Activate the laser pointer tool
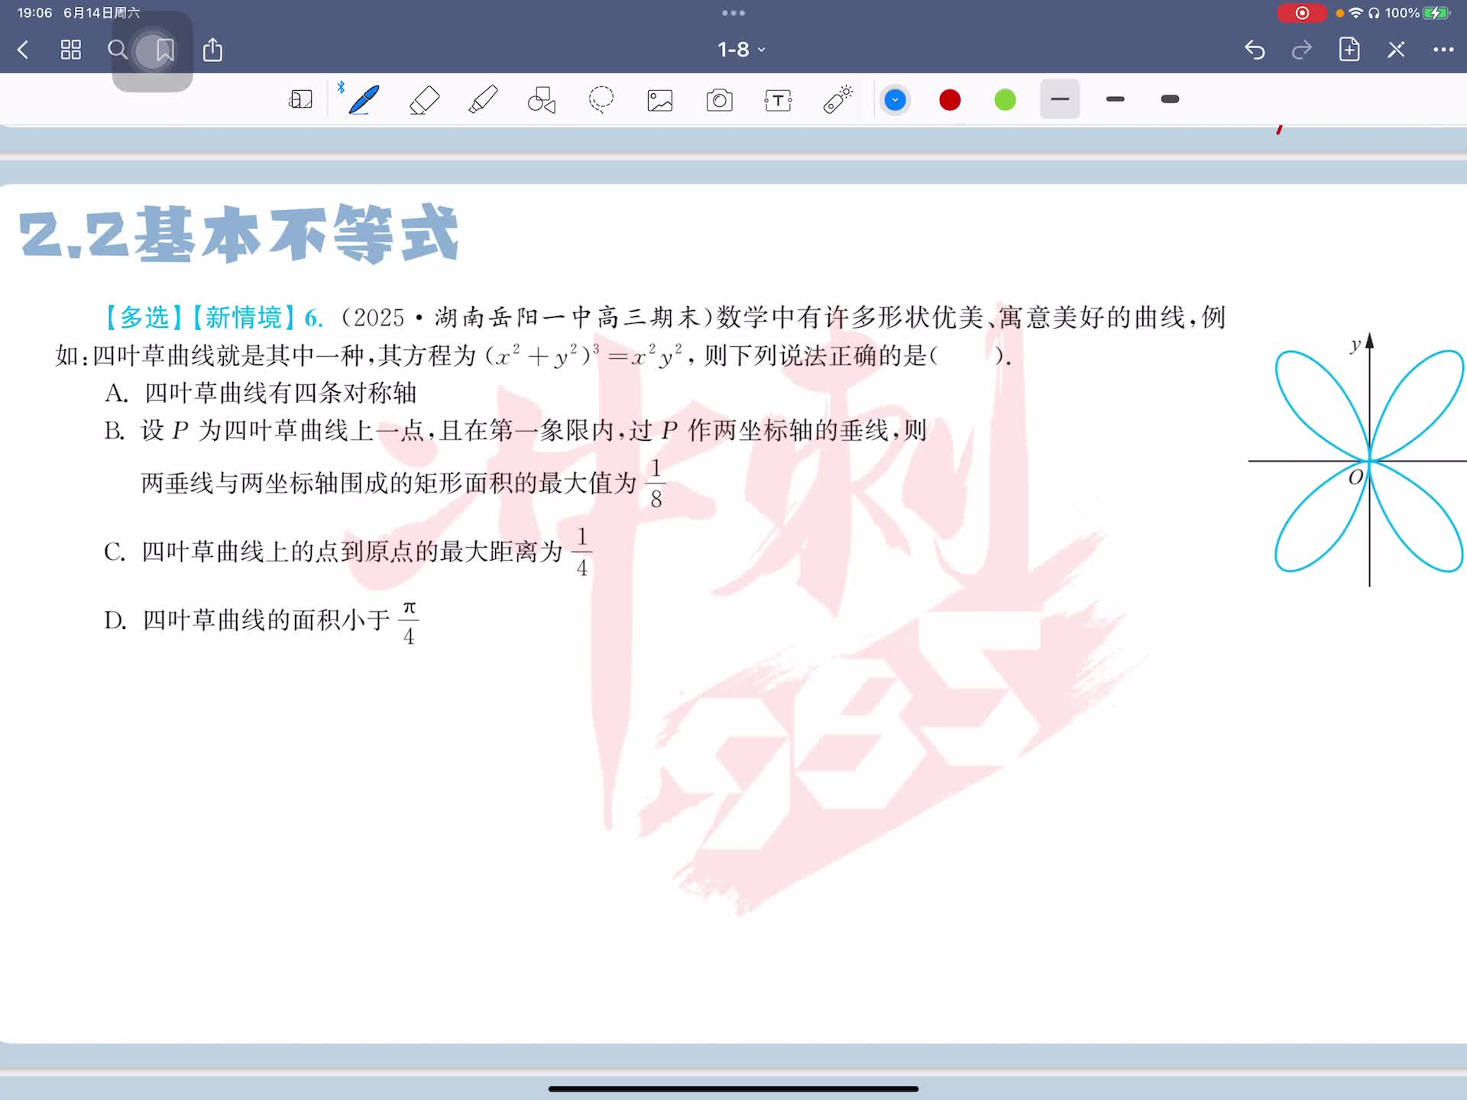Viewport: 1467px width, 1100px height. tap(837, 100)
